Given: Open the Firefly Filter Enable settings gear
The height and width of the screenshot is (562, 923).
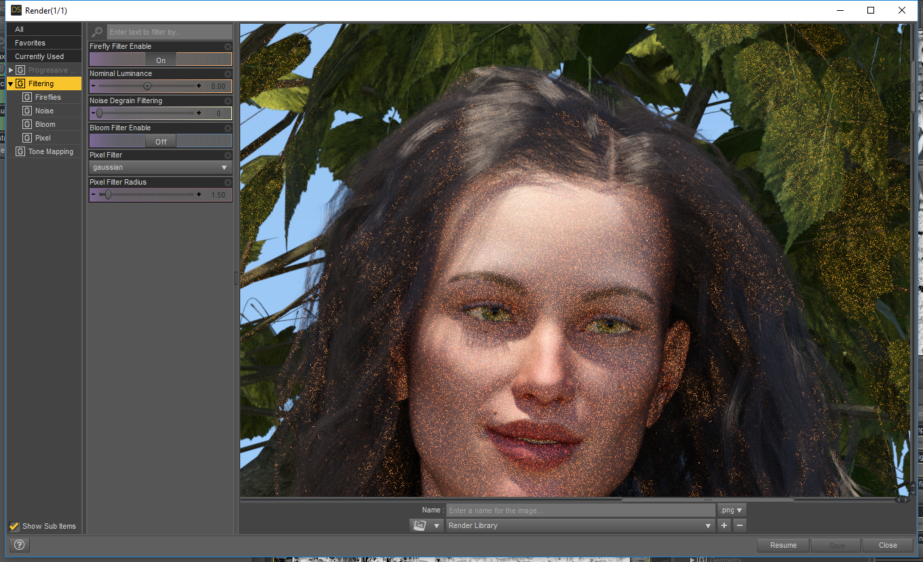Looking at the screenshot, I should pos(228,47).
